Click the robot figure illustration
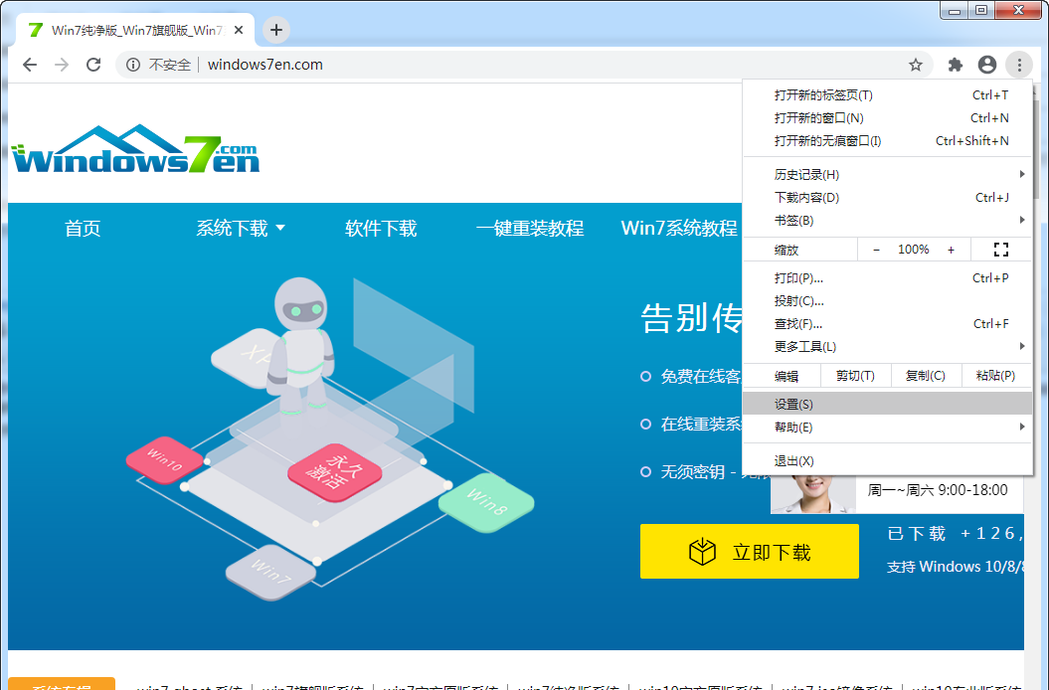This screenshot has width=1049, height=690. (302, 345)
